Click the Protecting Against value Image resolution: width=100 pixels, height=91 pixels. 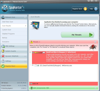pos(24,88)
